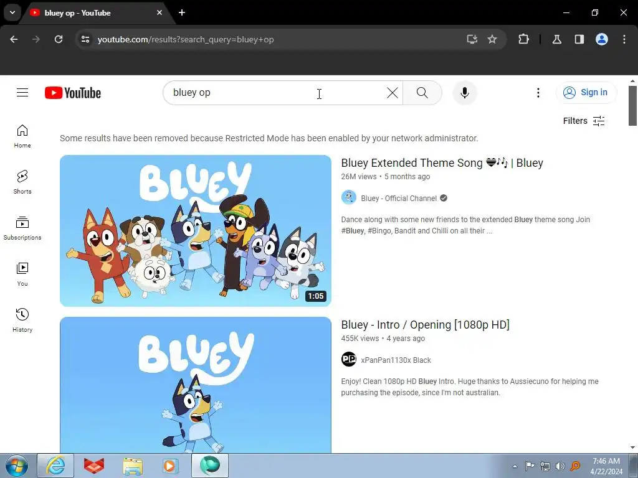The width and height of the screenshot is (638, 478).
Task: Click the taskbar clock showing 7:46 AM
Action: click(606, 466)
